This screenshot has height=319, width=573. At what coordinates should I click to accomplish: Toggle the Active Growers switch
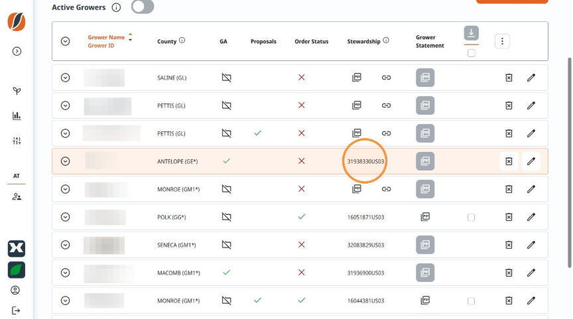[x=143, y=7]
